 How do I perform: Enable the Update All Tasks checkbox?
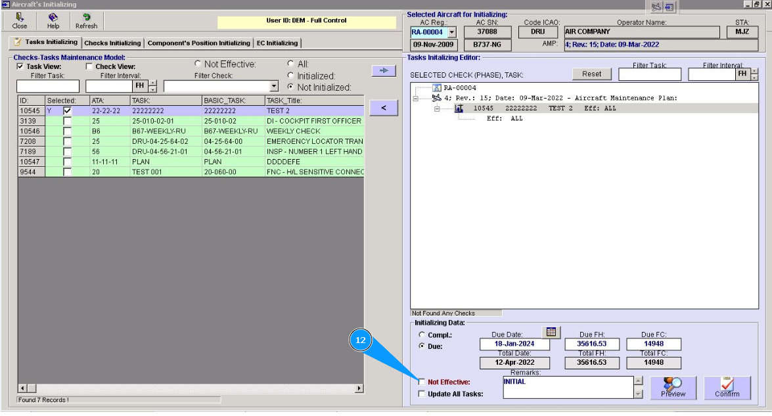tap(421, 394)
